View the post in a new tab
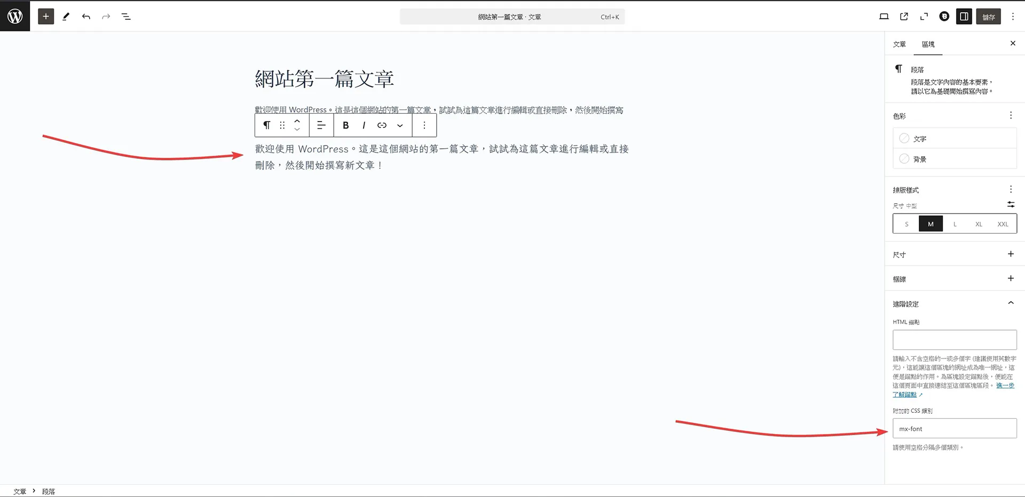 point(904,17)
